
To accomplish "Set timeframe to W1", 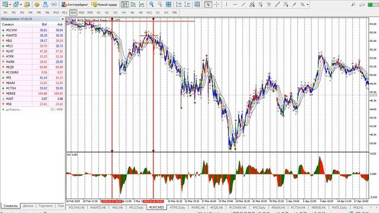I will click(x=166, y=12).
